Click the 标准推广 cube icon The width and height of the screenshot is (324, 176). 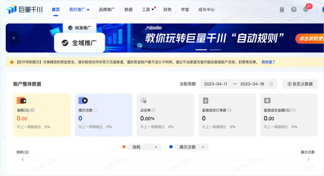click(70, 28)
